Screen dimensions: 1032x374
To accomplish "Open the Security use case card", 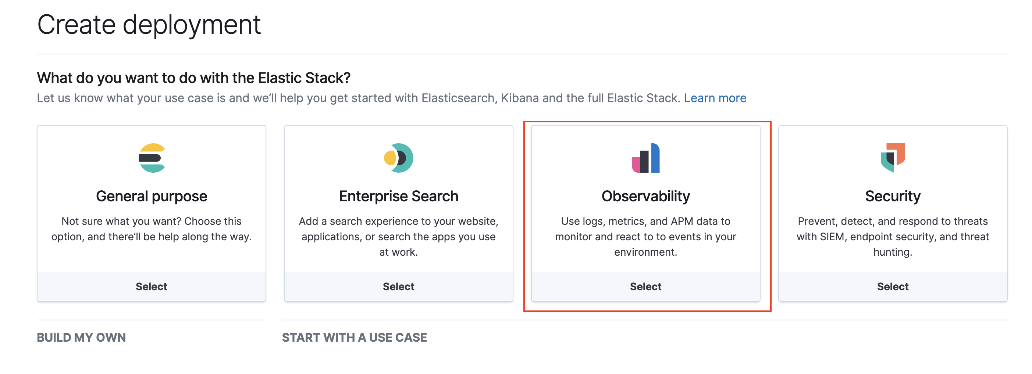I will (892, 208).
